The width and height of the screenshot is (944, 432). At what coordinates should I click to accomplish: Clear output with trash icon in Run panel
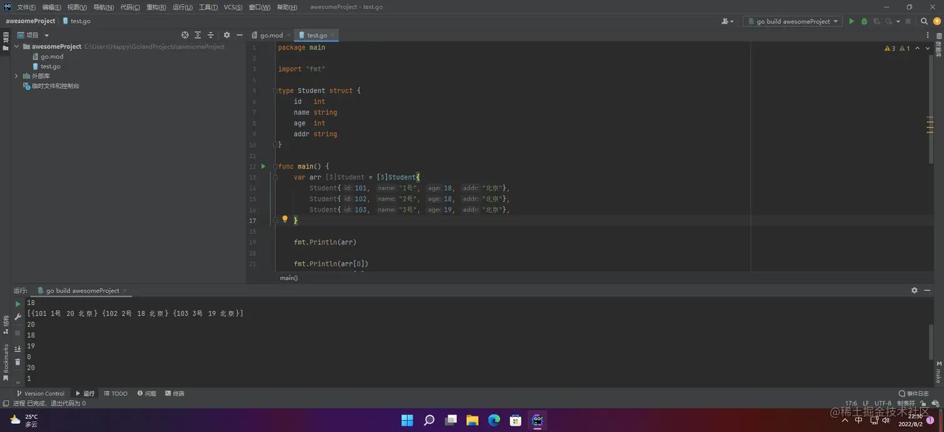pos(17,362)
